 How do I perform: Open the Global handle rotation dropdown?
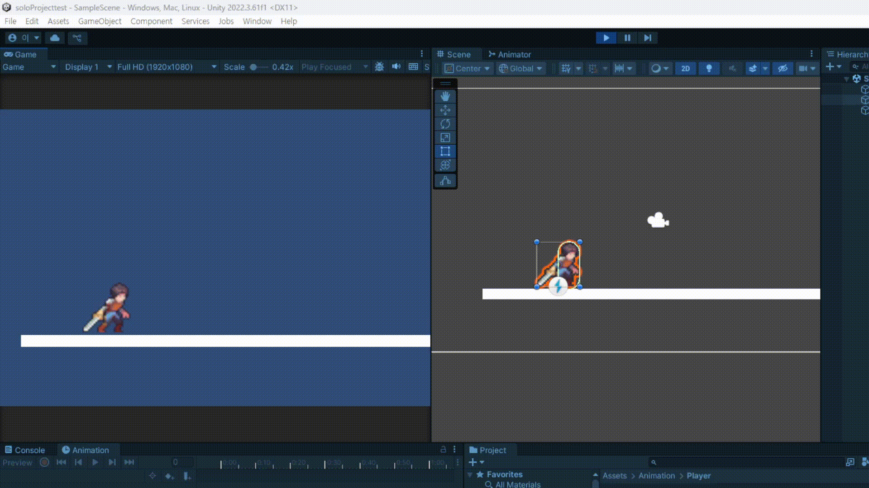[x=520, y=68]
